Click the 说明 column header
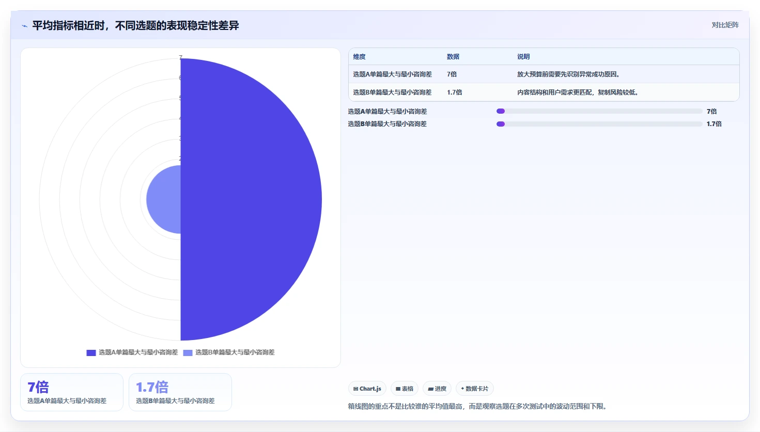This screenshot has height=432, width=760. 523,57
